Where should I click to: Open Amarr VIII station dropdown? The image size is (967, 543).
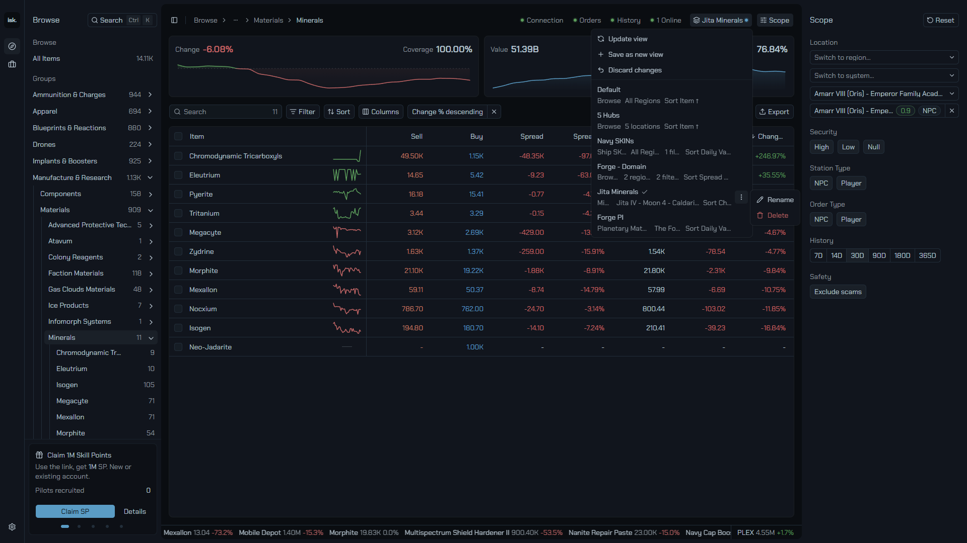[884, 94]
